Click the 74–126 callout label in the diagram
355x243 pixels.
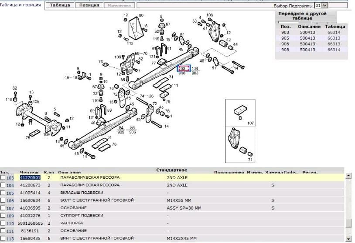147,96
